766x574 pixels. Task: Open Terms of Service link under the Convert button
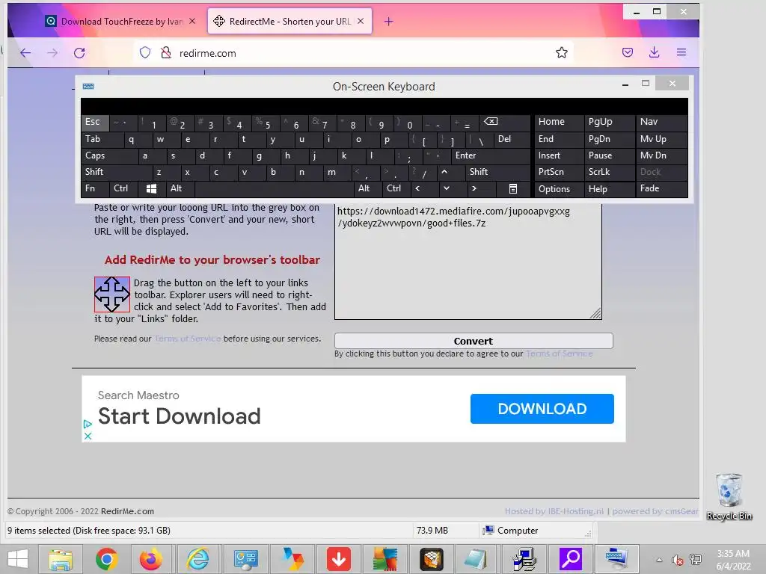coord(560,354)
